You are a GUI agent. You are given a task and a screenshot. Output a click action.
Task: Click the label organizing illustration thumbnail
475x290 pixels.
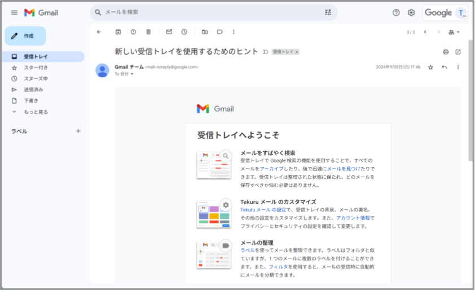point(214,254)
